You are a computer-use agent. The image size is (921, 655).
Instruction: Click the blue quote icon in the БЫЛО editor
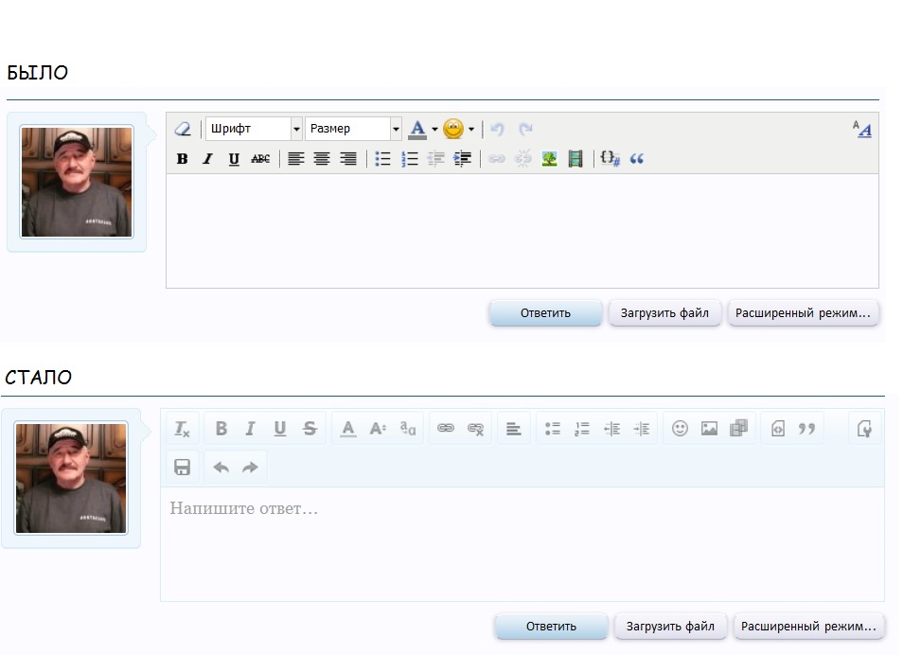coord(636,159)
